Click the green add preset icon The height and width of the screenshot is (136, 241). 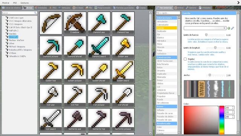[229, 28]
